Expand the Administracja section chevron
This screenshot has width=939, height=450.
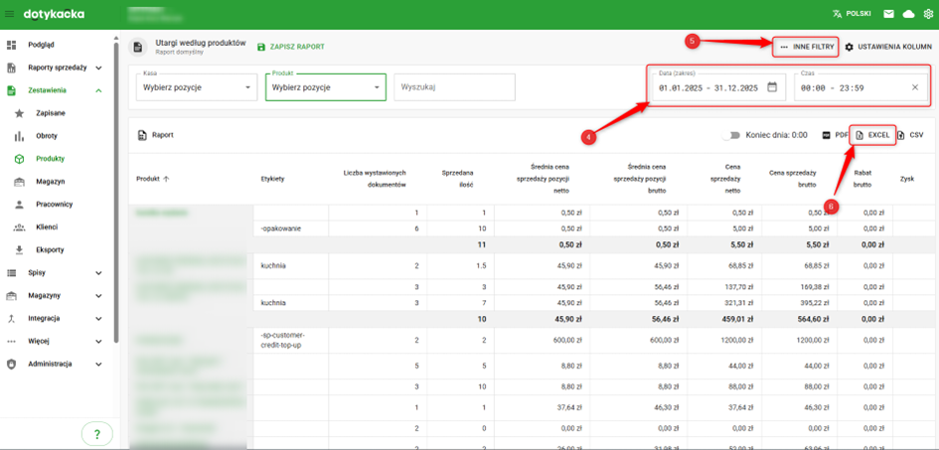point(98,364)
